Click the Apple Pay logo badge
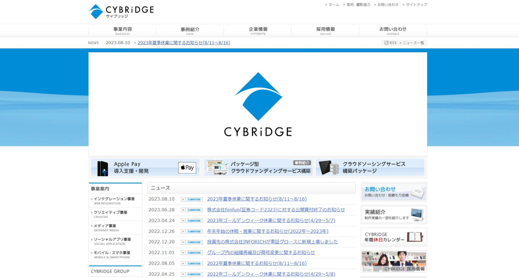 pyautogui.click(x=187, y=168)
